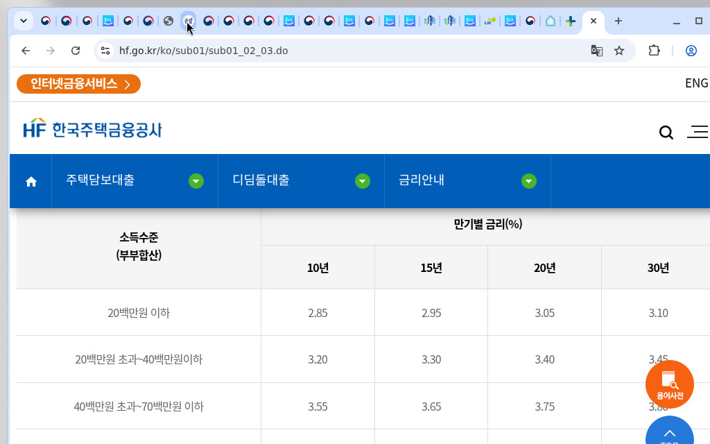Go to the home icon in navigation
This screenshot has width=710, height=444.
click(x=31, y=182)
